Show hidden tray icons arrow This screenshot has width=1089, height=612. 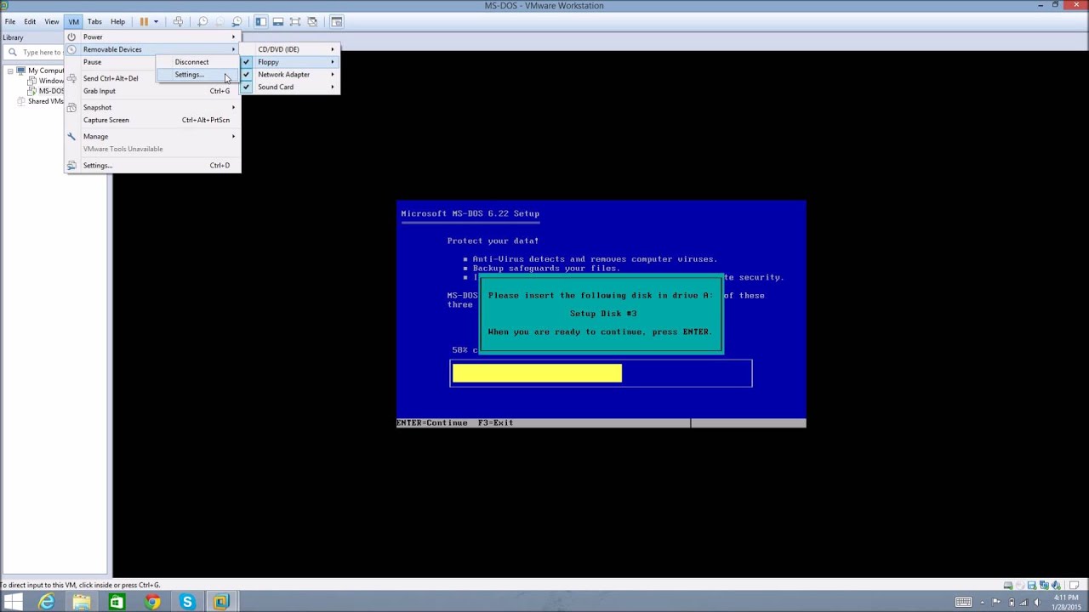[x=982, y=603]
